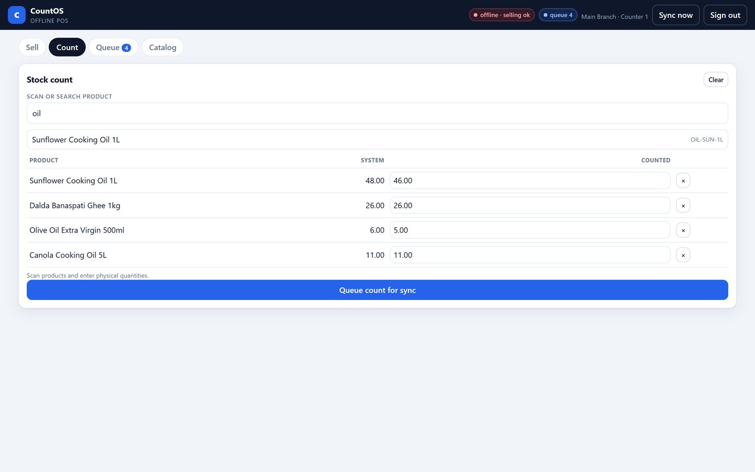Click the offline selling ok status badge

click(x=502, y=15)
